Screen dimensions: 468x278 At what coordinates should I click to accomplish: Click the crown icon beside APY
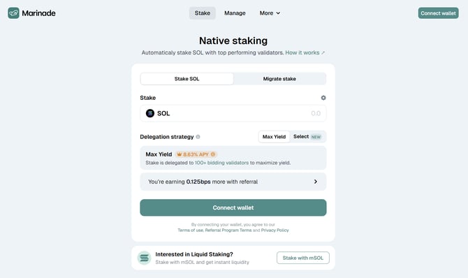[179, 154]
